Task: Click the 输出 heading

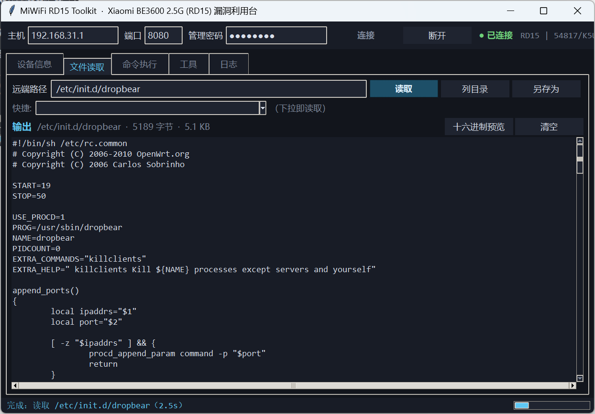Action: click(22, 127)
